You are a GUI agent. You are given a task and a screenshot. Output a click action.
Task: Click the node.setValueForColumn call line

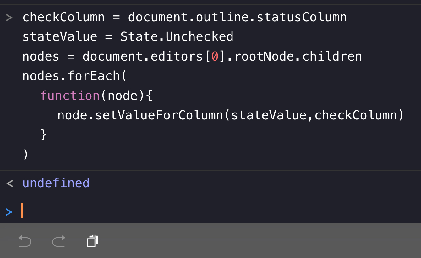pyautogui.click(x=230, y=115)
